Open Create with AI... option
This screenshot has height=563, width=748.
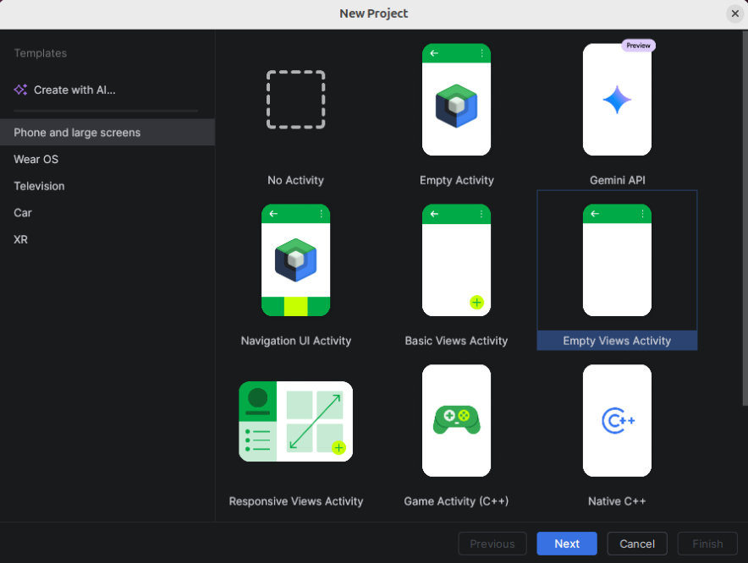click(x=65, y=90)
